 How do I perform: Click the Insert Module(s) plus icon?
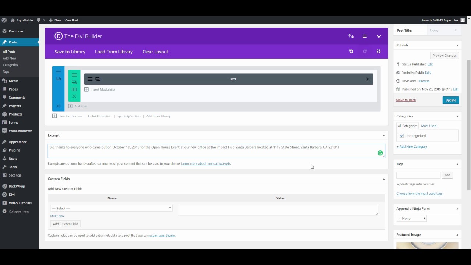coord(86,89)
